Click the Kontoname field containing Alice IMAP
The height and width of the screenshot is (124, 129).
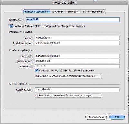coord(73,20)
